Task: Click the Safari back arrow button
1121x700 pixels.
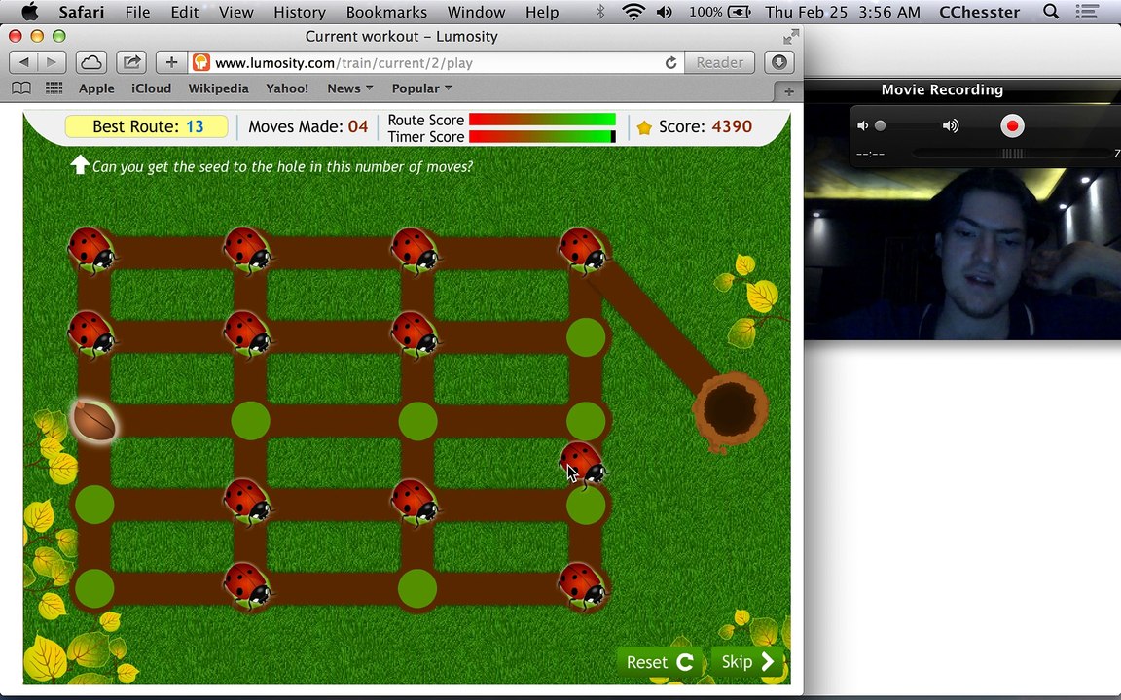Action: tap(23, 62)
